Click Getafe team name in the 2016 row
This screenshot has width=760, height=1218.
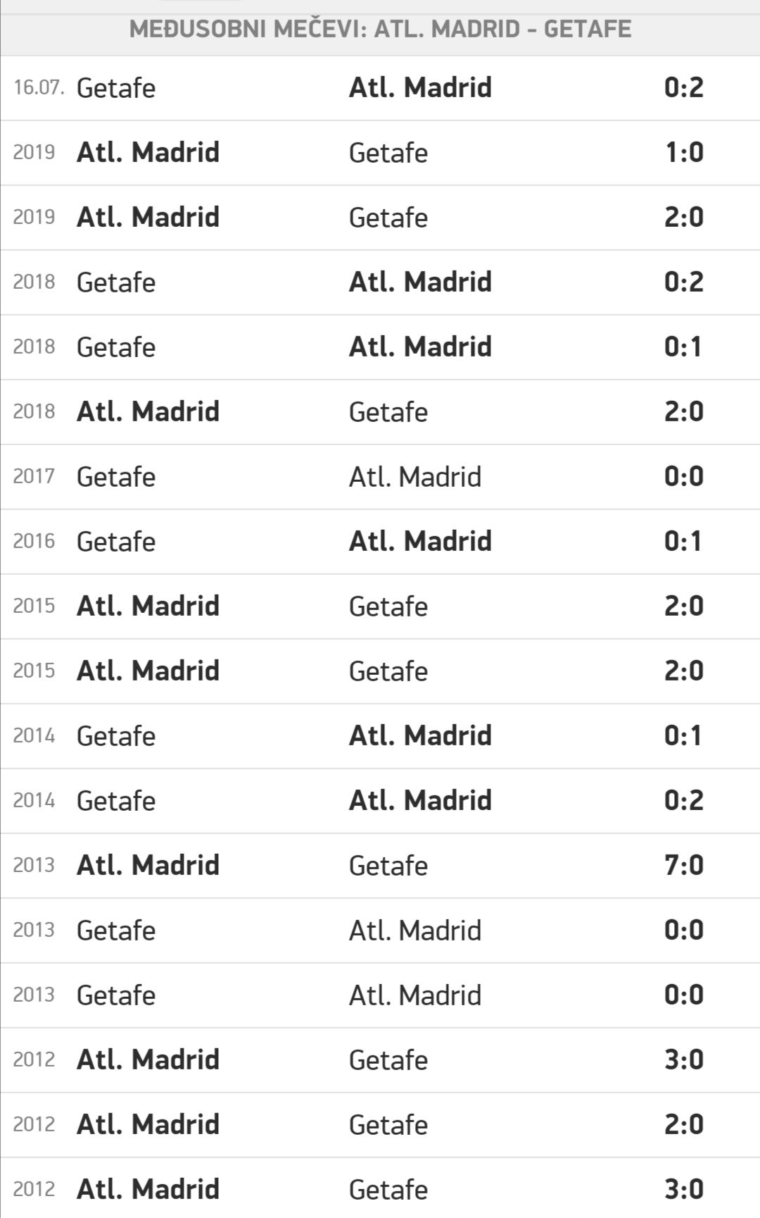pyautogui.click(x=116, y=542)
